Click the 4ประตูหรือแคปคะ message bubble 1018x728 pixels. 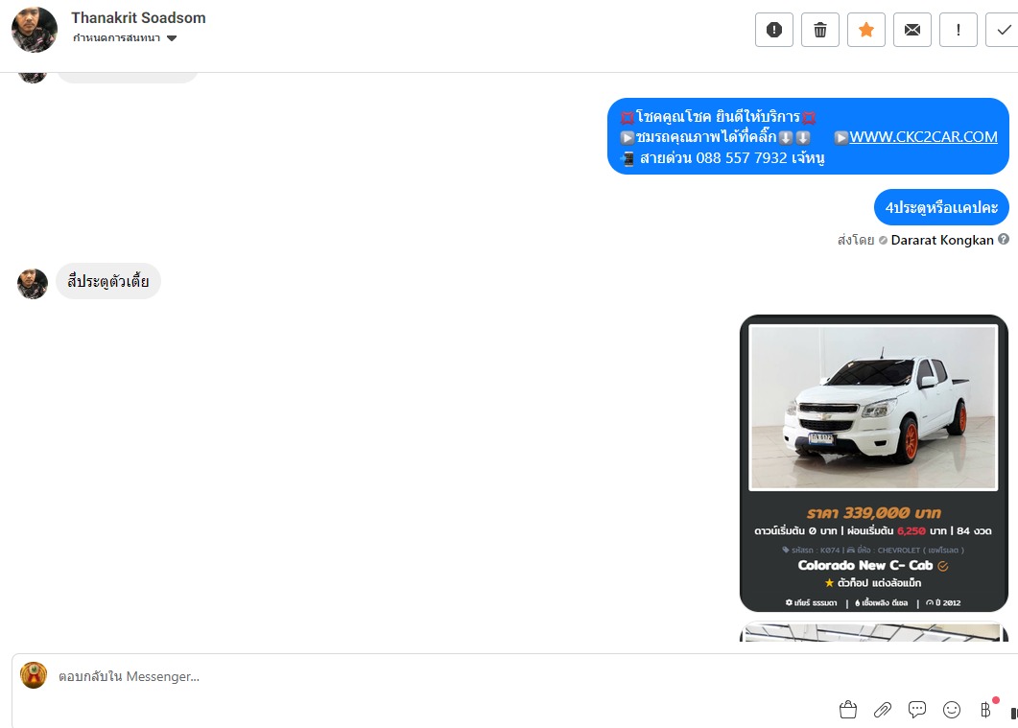(x=941, y=207)
